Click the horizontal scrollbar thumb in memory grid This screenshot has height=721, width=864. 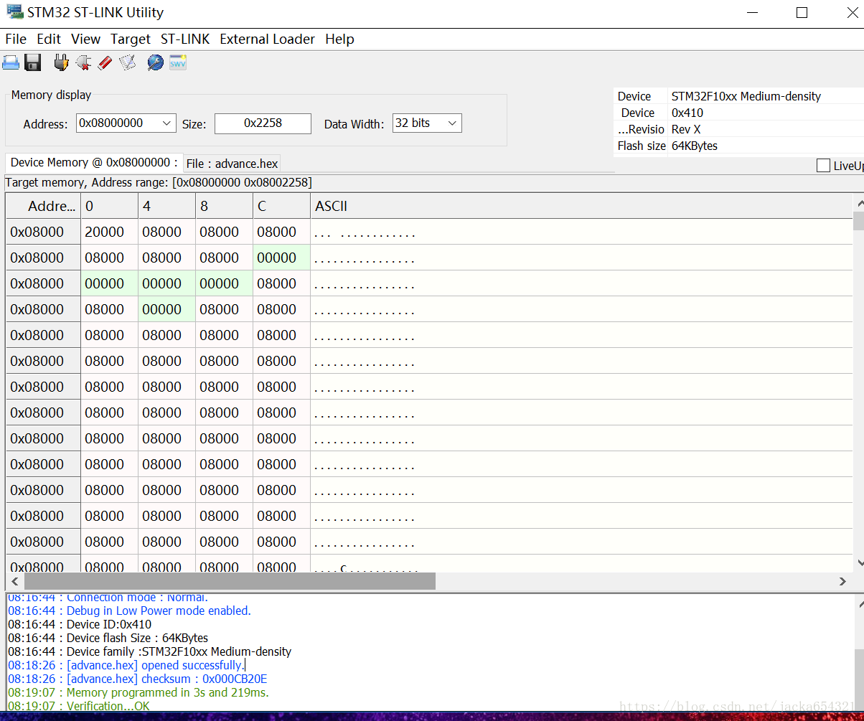coord(230,581)
